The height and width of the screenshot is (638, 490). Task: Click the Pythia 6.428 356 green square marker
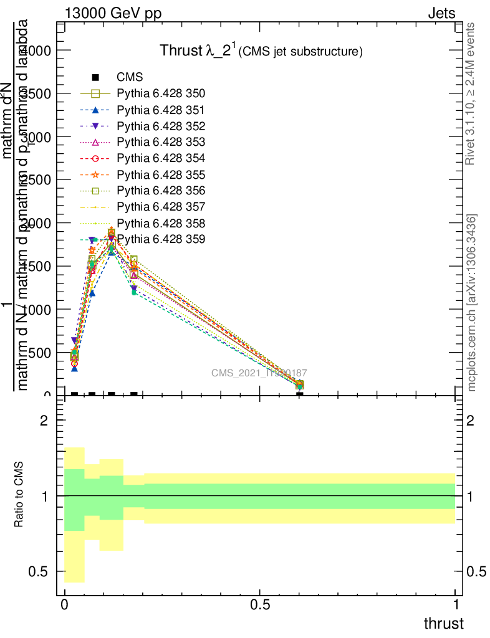coord(95,191)
